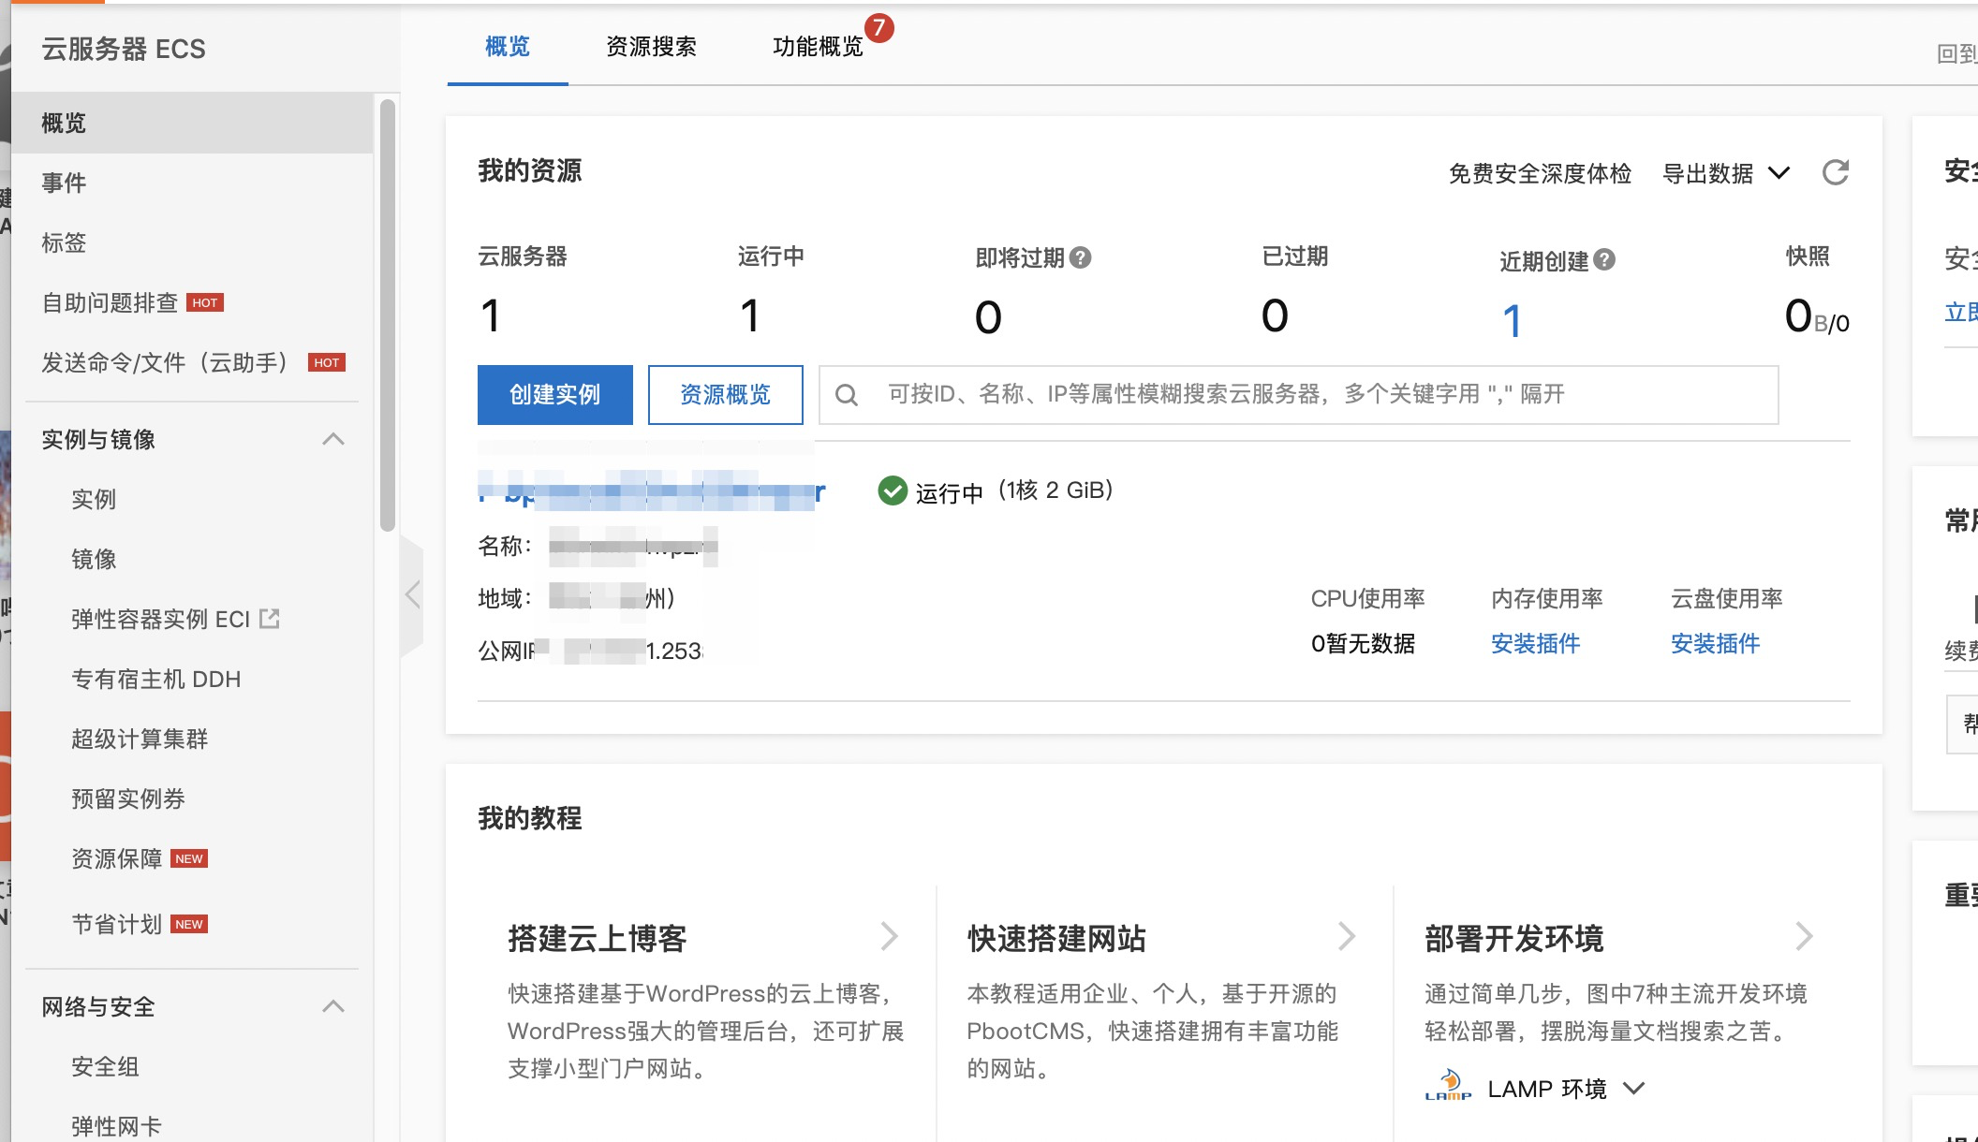Viewport: 1978px width, 1142px height.
Task: Click the green 运行中 status checkmark icon
Action: [893, 490]
